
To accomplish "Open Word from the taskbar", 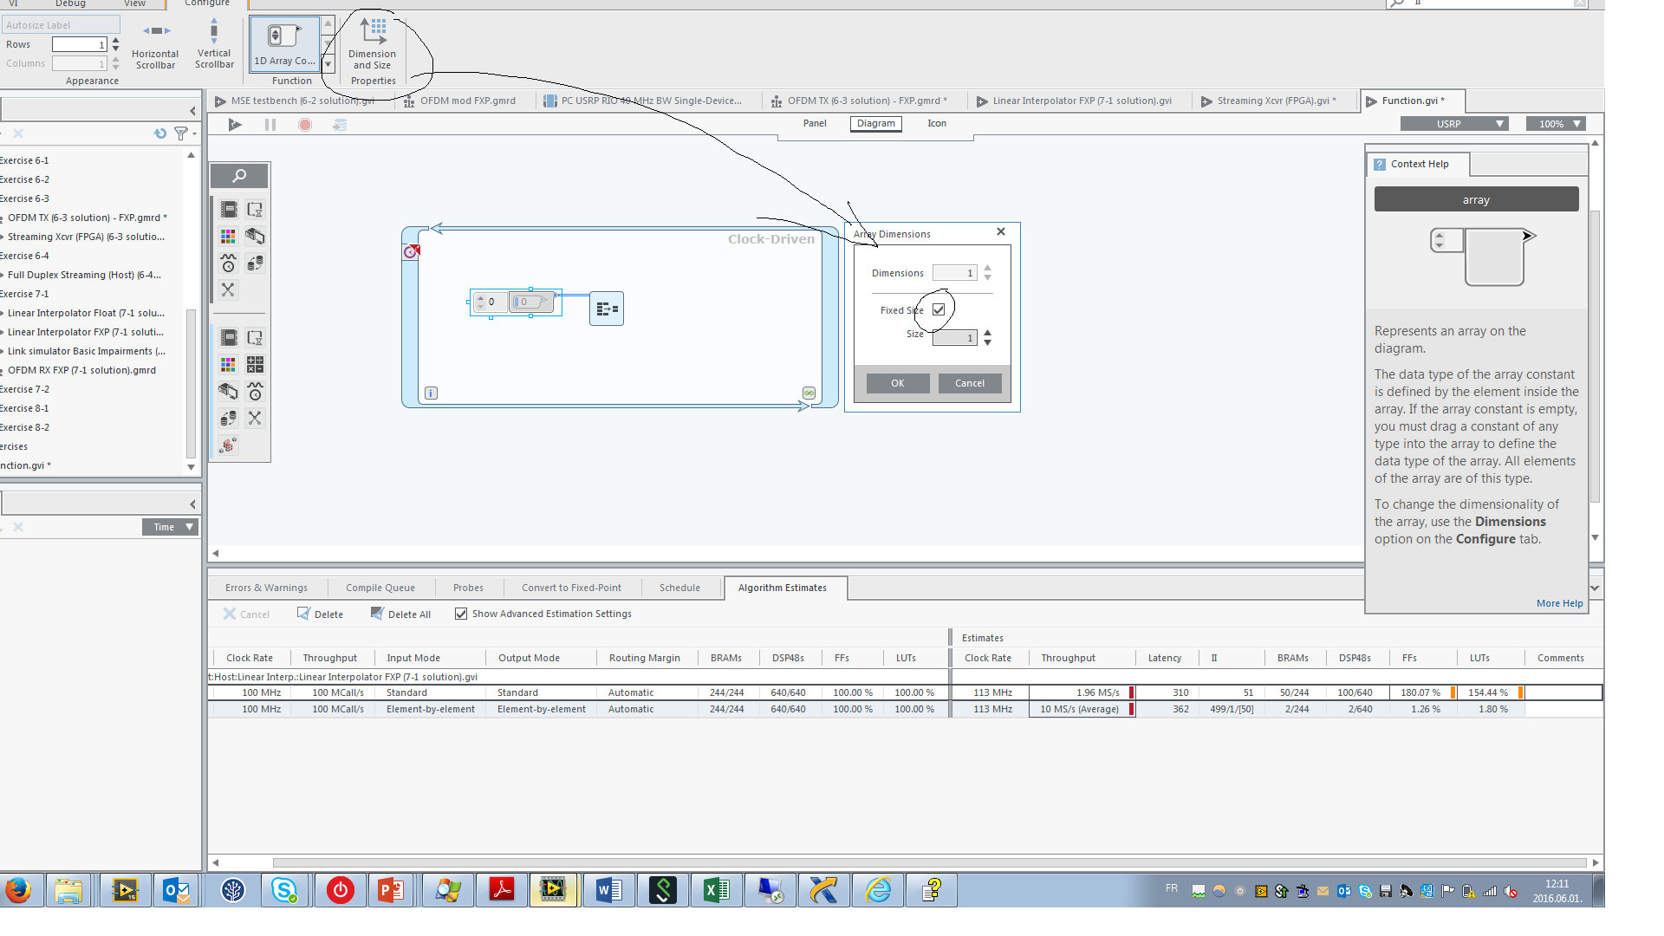I will coord(608,890).
